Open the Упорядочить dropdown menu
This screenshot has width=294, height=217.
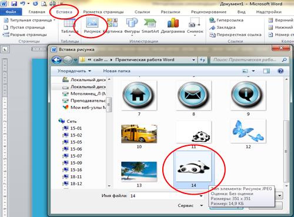[74, 71]
